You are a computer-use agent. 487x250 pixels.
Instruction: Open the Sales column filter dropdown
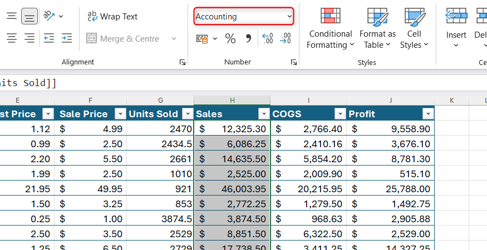click(264, 114)
